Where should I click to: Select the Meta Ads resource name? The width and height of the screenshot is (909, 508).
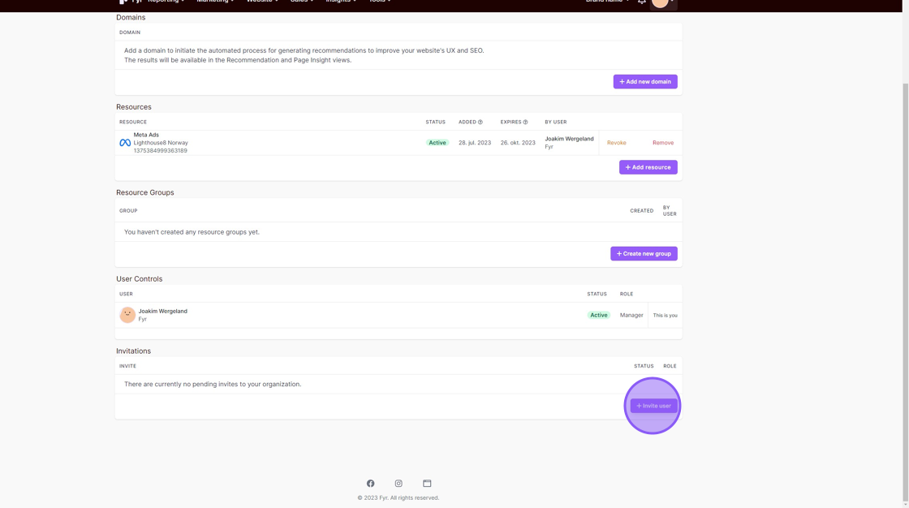146,135
